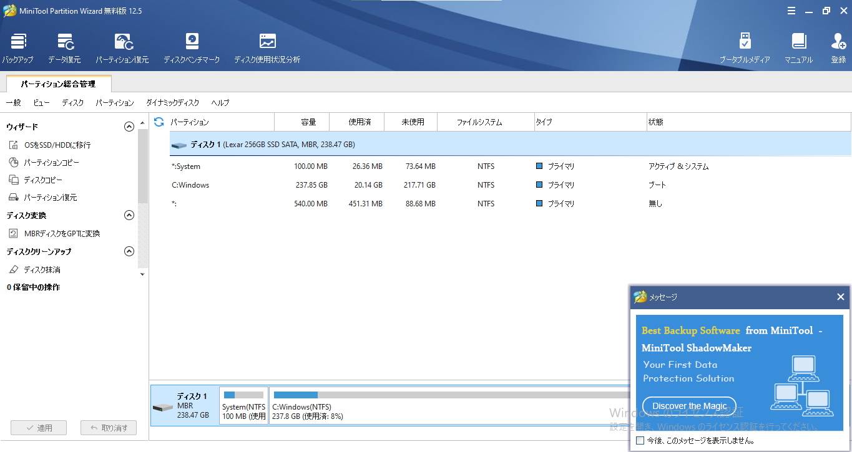Sort by 容量 column header
The width and height of the screenshot is (852, 452).
coord(302,122)
